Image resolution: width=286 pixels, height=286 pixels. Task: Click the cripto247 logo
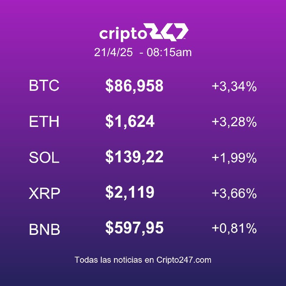[144, 32]
